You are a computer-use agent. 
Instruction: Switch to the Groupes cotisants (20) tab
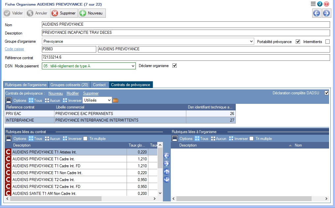[69, 85]
